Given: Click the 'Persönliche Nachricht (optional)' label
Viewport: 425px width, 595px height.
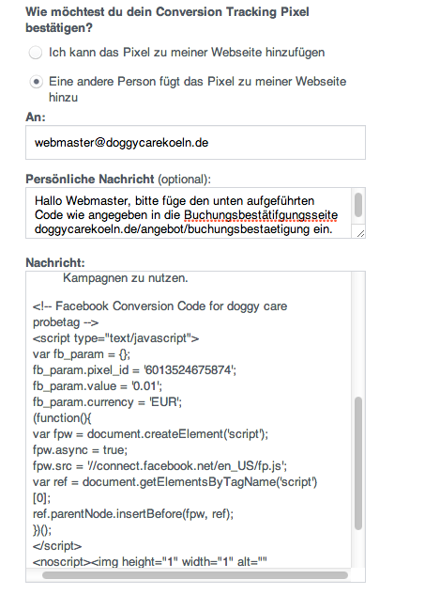Looking at the screenshot, I should 118,179.
